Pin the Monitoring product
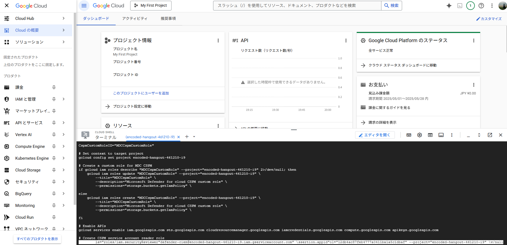507x245 pixels. tap(54, 206)
